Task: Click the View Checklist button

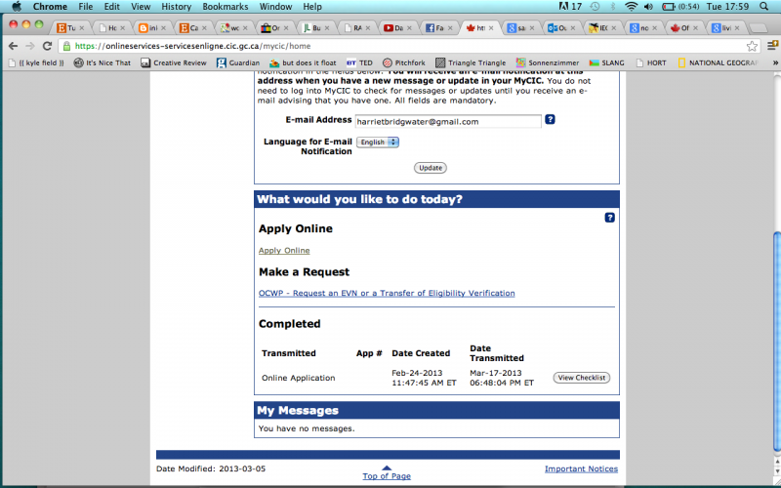Action: 582,378
